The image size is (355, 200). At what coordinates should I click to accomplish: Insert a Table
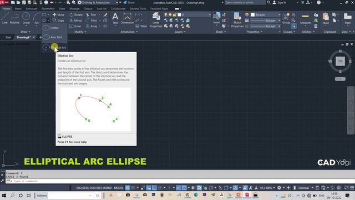coord(141,26)
